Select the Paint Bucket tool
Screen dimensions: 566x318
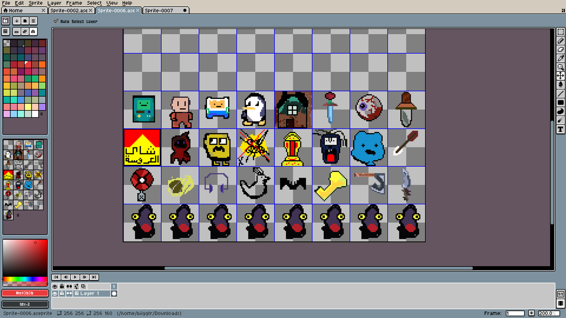tap(561, 84)
